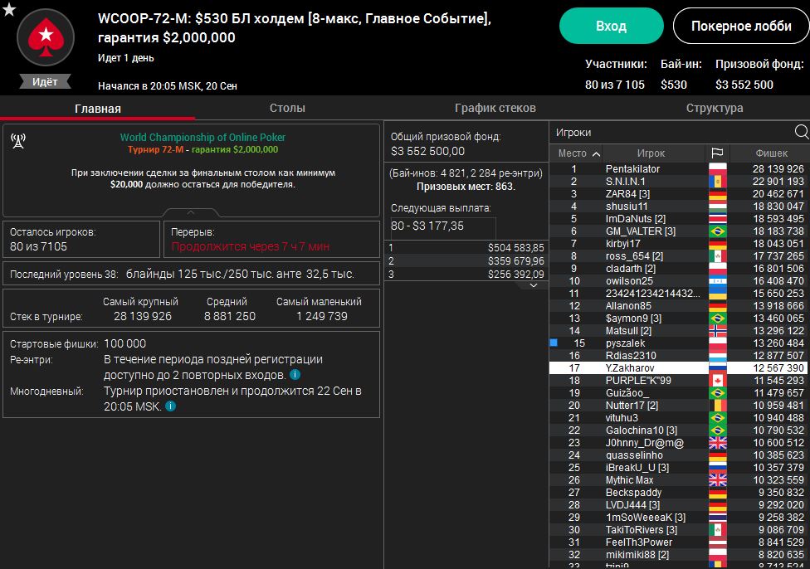Screen dimensions: 810x569
Task: Sort players by Место column
Action: pos(578,153)
